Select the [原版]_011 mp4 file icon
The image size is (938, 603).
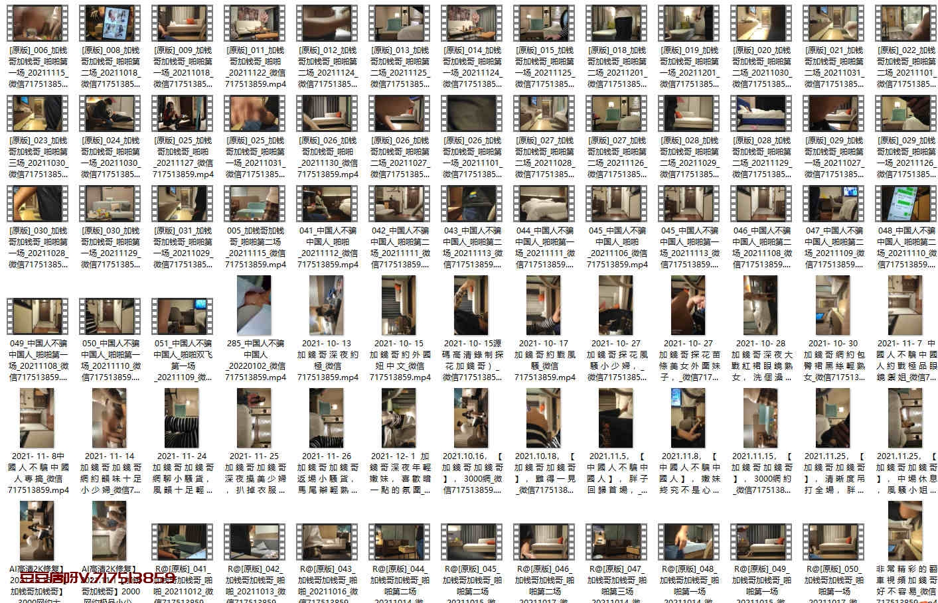pos(256,23)
